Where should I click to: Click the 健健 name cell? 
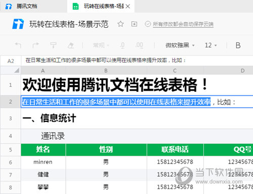[x=43, y=174]
